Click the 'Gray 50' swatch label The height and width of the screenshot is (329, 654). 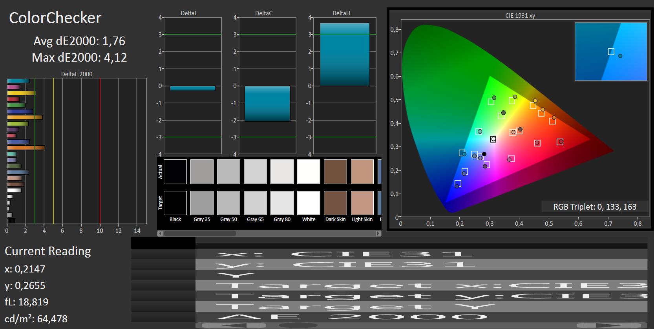tap(228, 219)
